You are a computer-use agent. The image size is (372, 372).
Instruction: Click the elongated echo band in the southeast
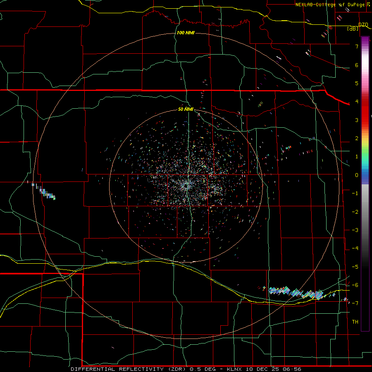tap(296, 292)
